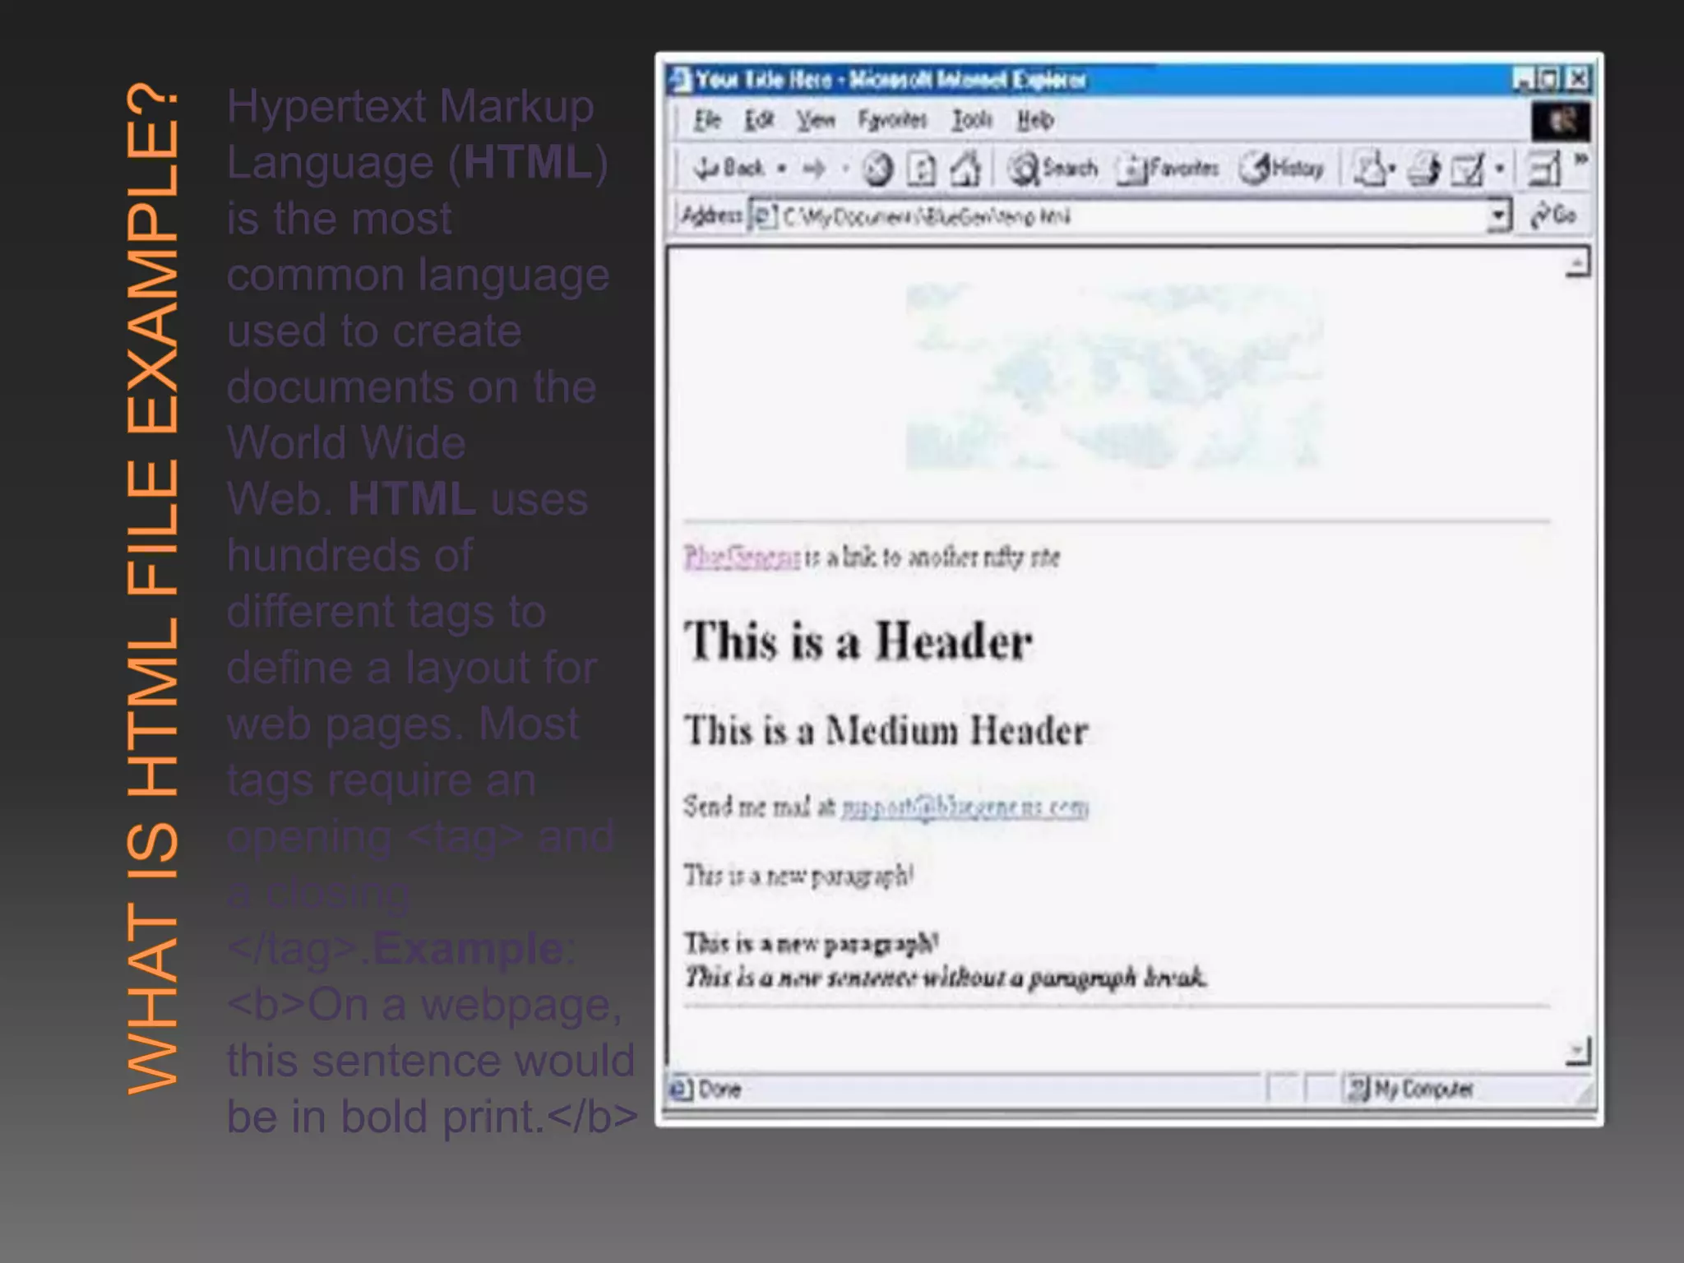This screenshot has height=1263, width=1684.
Task: Click the Print icon
Action: tap(1424, 169)
